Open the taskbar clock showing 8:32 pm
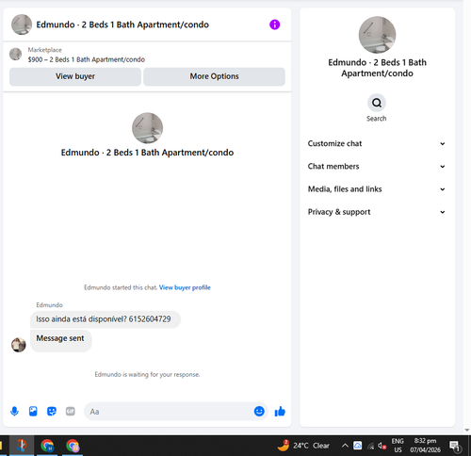Viewport: 471px width, 456px height. coord(425,446)
